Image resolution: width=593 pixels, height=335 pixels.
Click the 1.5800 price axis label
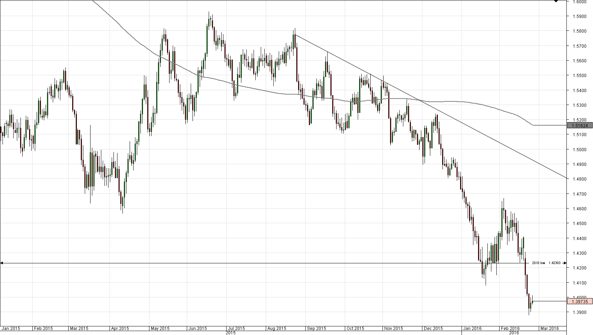[580, 31]
